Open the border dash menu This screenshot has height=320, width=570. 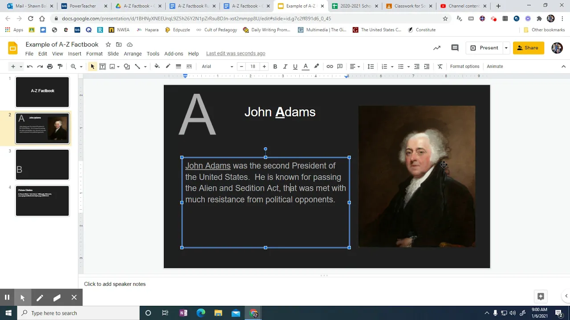(x=189, y=67)
